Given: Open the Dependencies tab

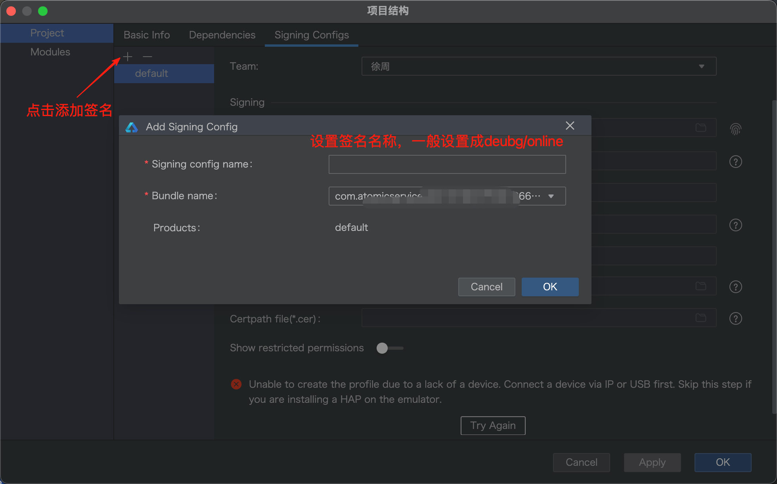Looking at the screenshot, I should tap(222, 35).
